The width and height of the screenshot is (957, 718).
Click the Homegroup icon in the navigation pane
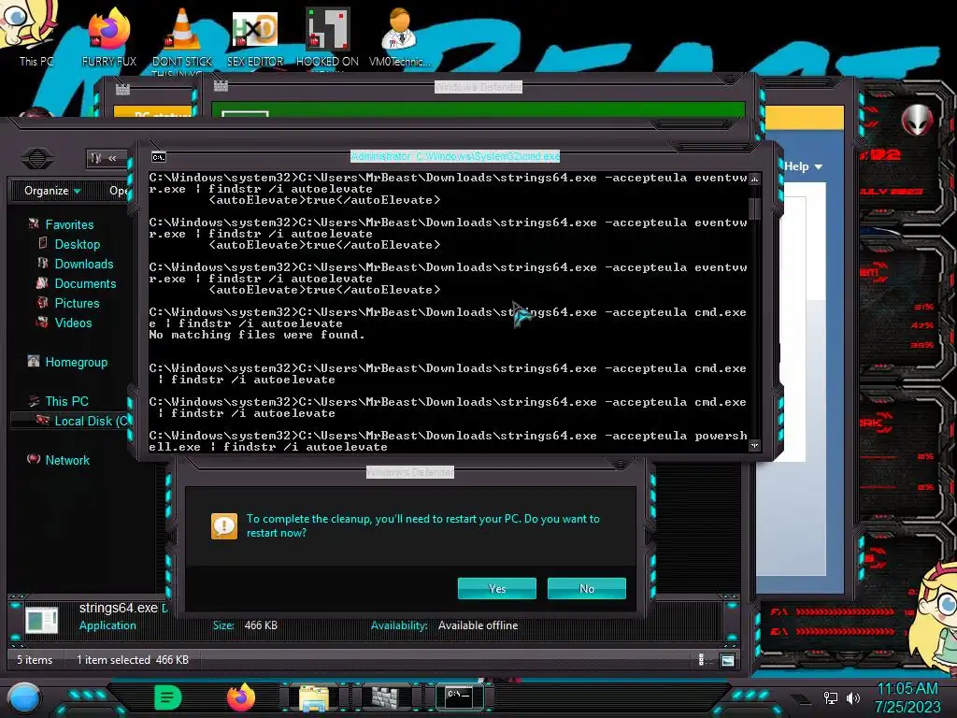34,361
